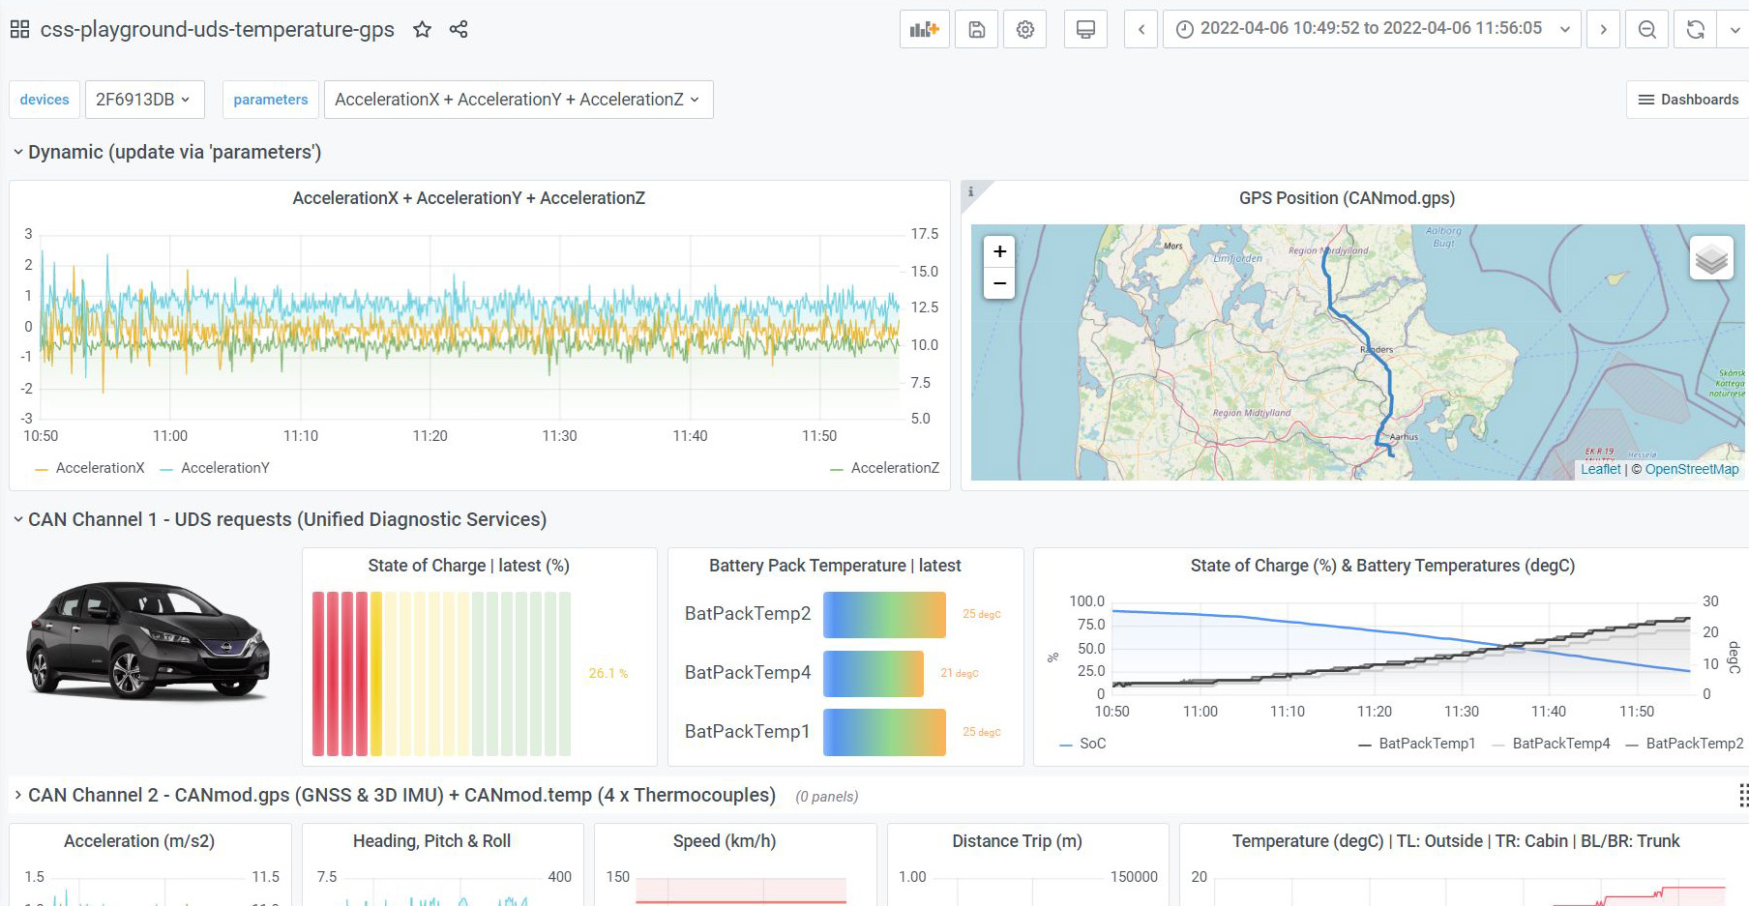Image resolution: width=1749 pixels, height=906 pixels.
Task: Open the map layers control on the GPS panel
Action: pos(1711,258)
